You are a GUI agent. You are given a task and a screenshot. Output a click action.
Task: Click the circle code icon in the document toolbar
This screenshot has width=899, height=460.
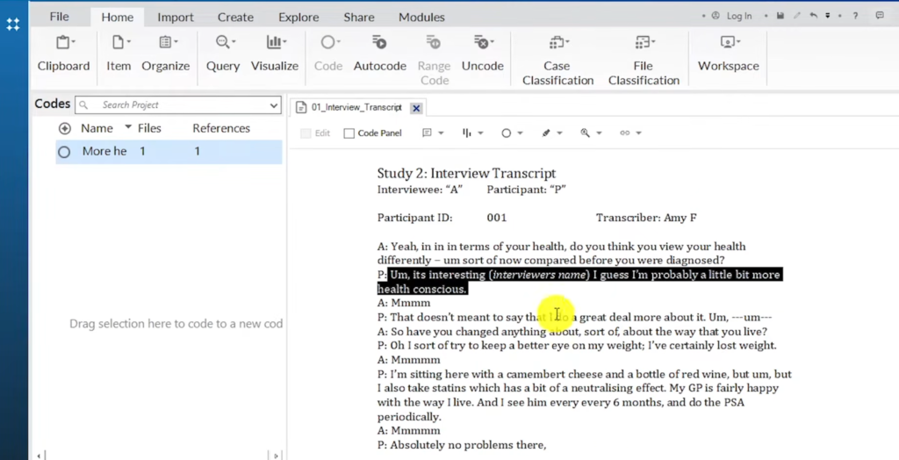pos(507,133)
